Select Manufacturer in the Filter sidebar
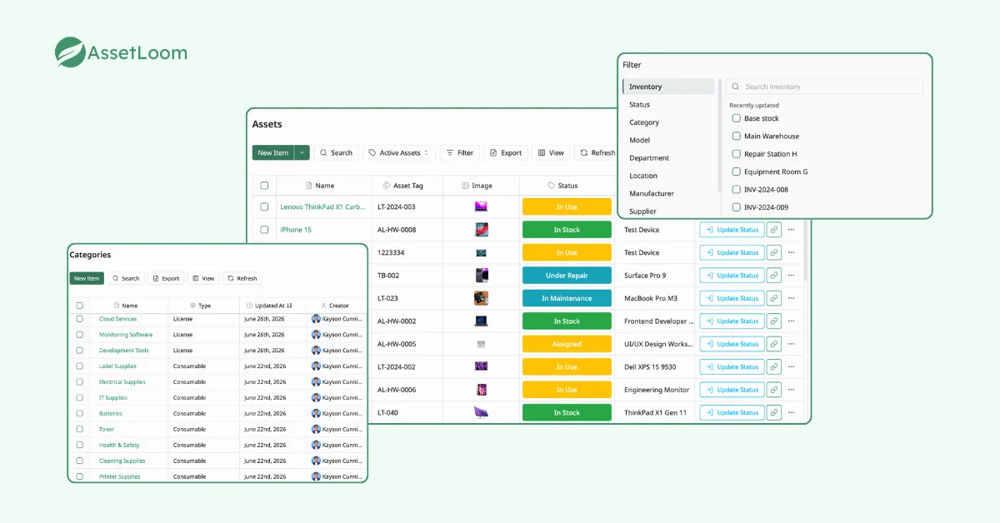1000x523 pixels. point(652,193)
